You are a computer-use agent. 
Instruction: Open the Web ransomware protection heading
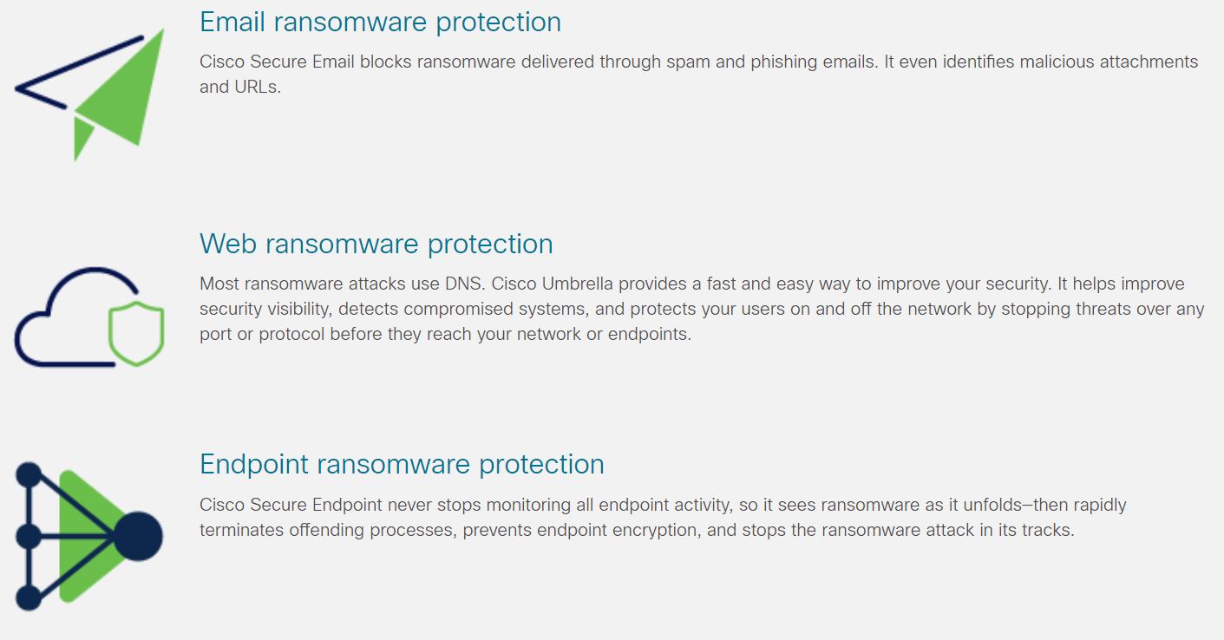click(x=376, y=244)
